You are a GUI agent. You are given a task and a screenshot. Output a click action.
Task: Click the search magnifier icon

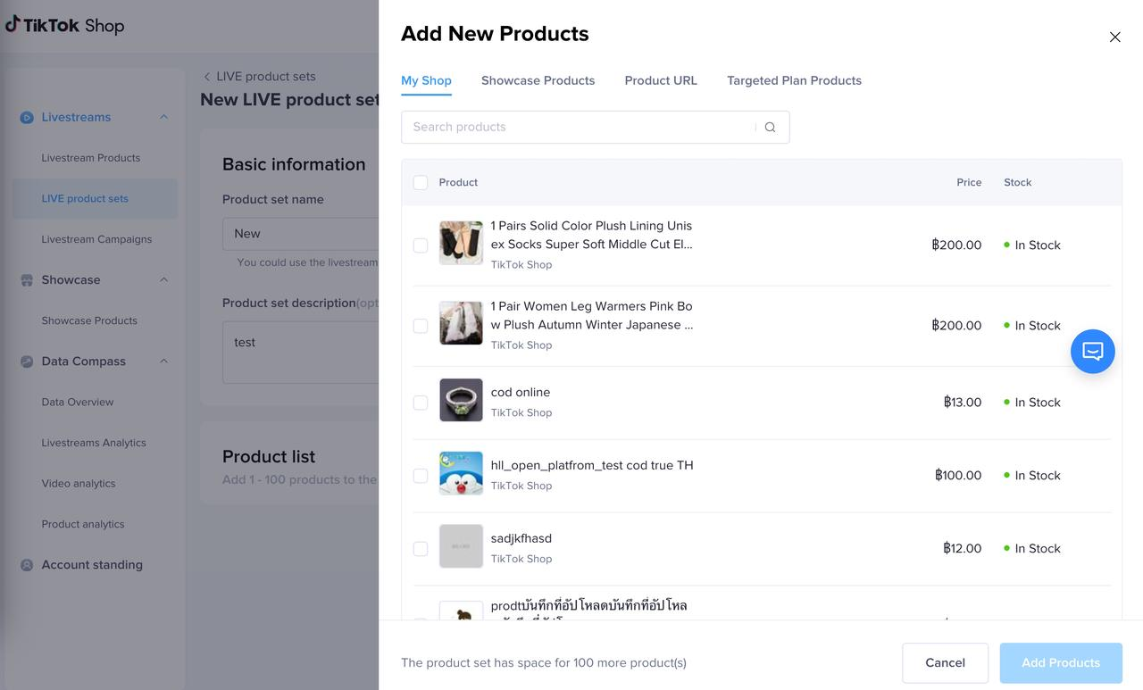tap(770, 127)
